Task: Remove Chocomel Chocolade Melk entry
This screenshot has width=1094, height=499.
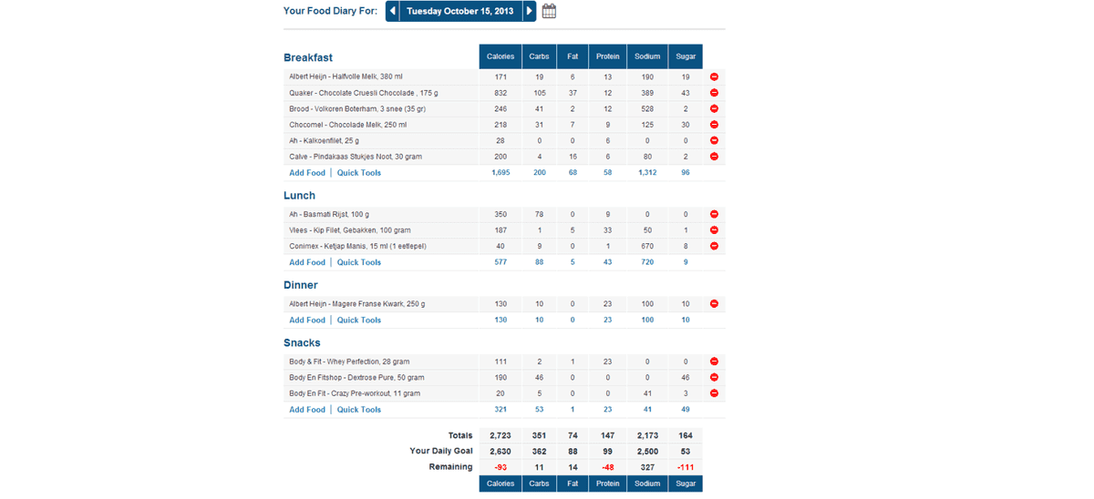Action: 714,125
